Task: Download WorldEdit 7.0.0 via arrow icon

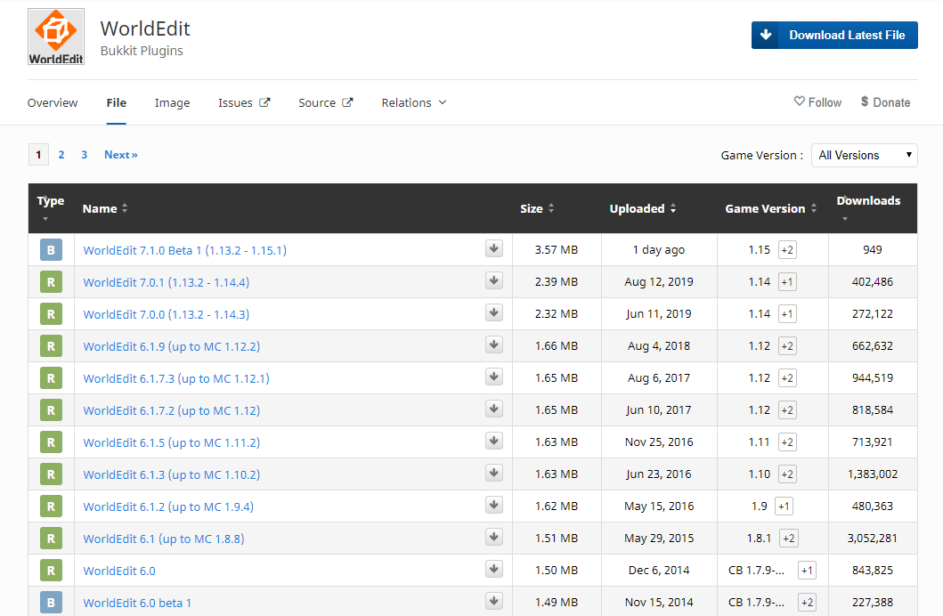Action: pos(494,312)
